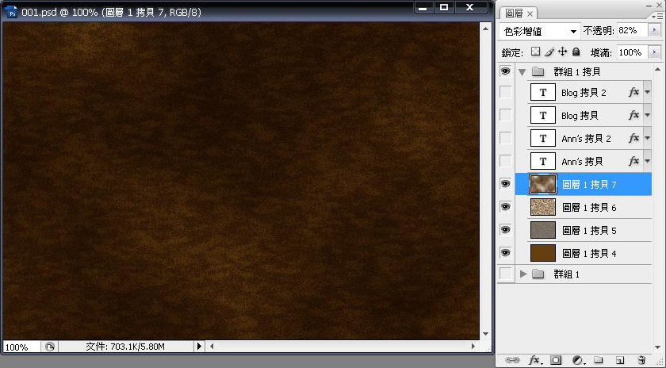
Task: Show the Blog 拷貝 layer
Action: [x=505, y=115]
